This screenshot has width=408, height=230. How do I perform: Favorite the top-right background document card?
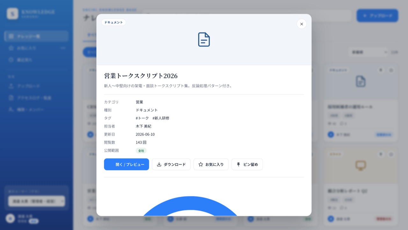(391, 70)
